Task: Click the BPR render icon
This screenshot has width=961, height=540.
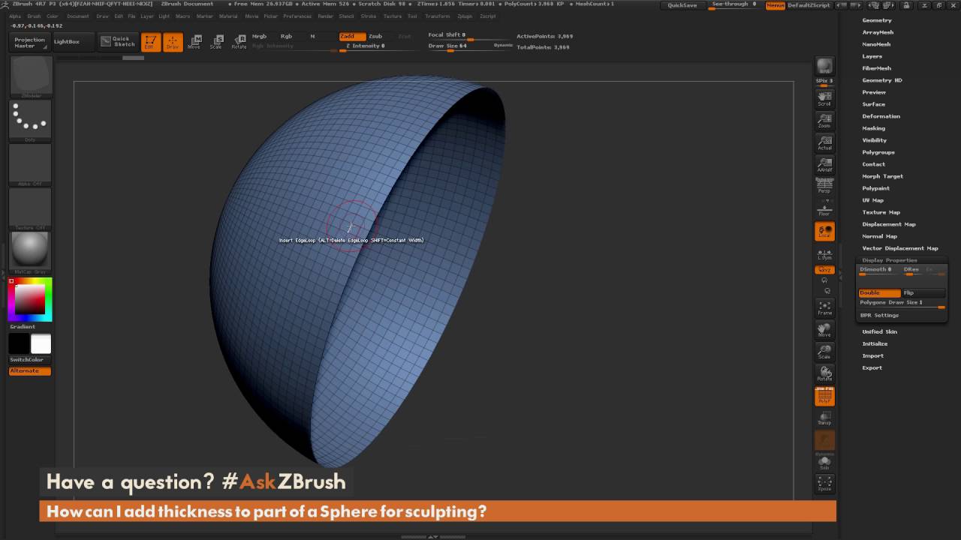Action: (x=824, y=66)
